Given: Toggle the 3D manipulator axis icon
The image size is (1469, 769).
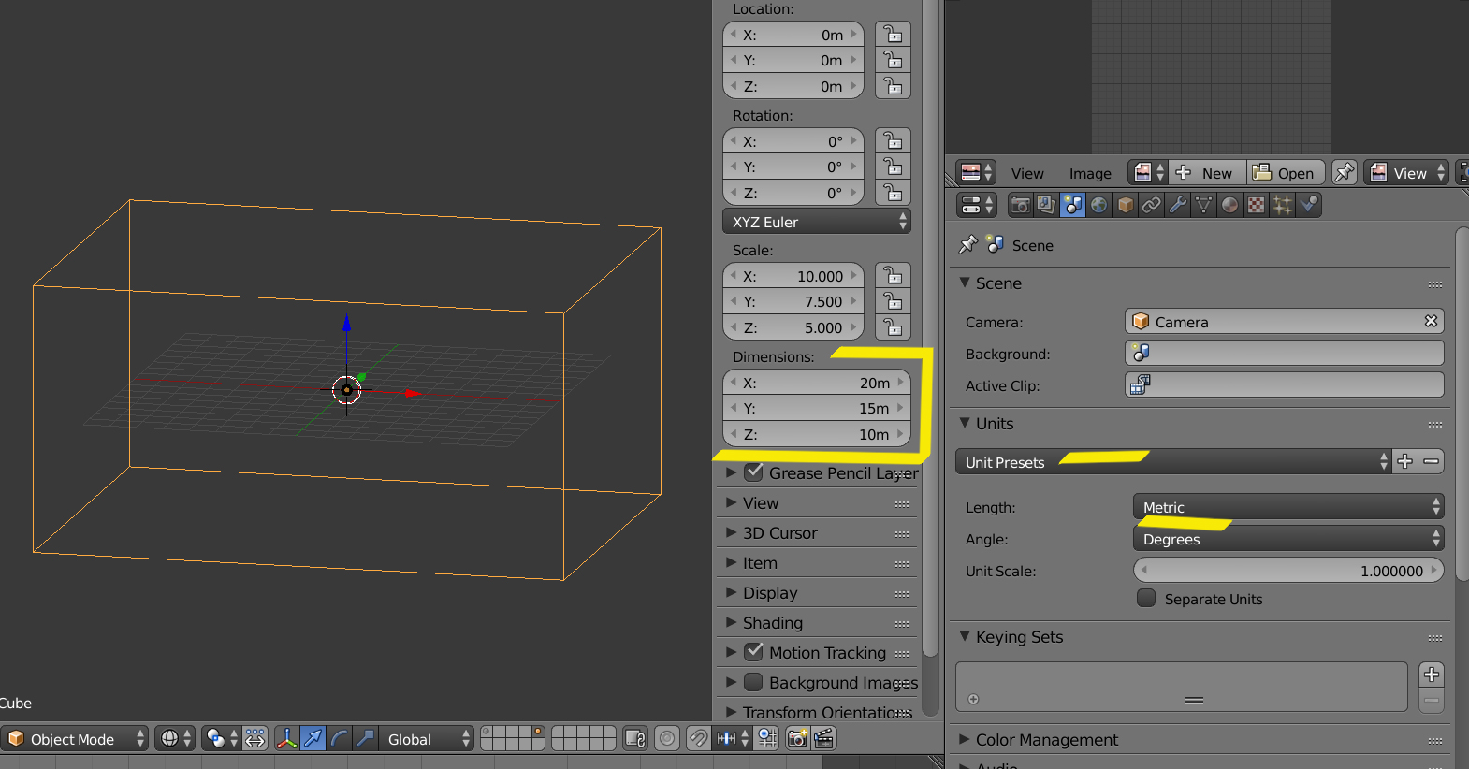Looking at the screenshot, I should pyautogui.click(x=287, y=739).
